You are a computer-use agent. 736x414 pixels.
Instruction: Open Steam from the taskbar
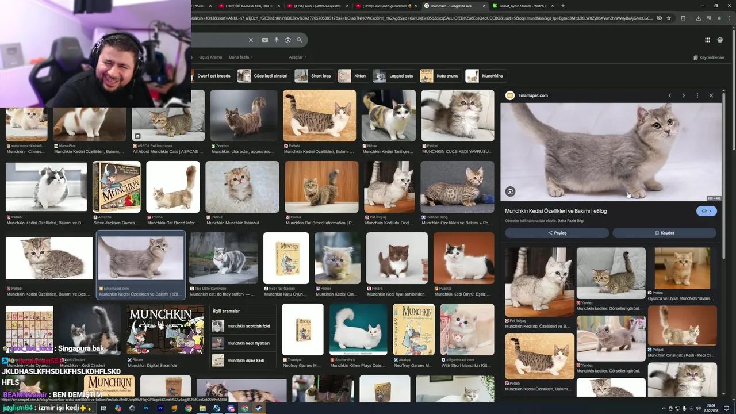click(x=259, y=408)
